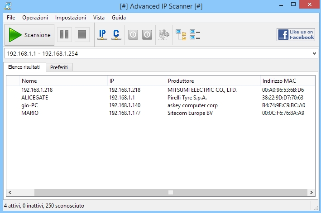Click the app icon in title bar

click(x=8, y=6)
